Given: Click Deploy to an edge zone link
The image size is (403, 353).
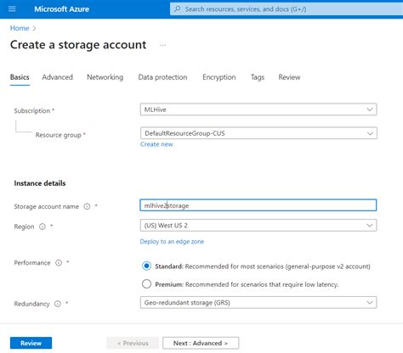Looking at the screenshot, I should [x=172, y=242].
